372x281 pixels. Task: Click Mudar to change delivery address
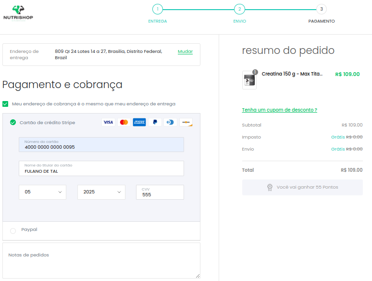[186, 51]
